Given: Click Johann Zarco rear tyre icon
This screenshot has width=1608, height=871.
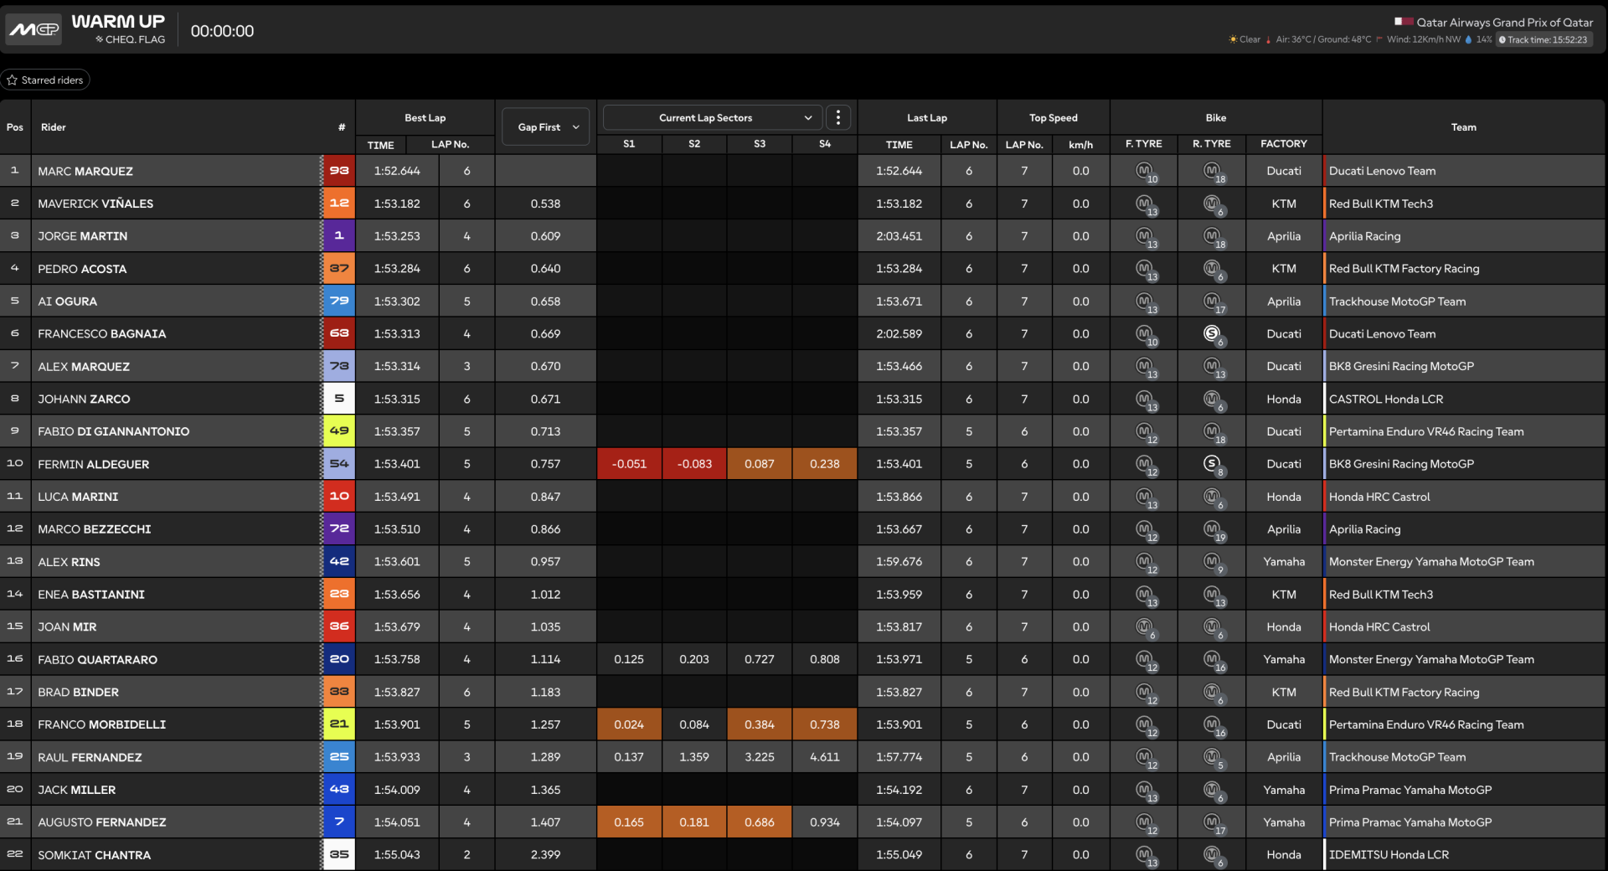Looking at the screenshot, I should (1214, 399).
